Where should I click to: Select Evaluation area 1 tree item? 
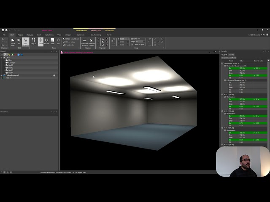(12, 75)
